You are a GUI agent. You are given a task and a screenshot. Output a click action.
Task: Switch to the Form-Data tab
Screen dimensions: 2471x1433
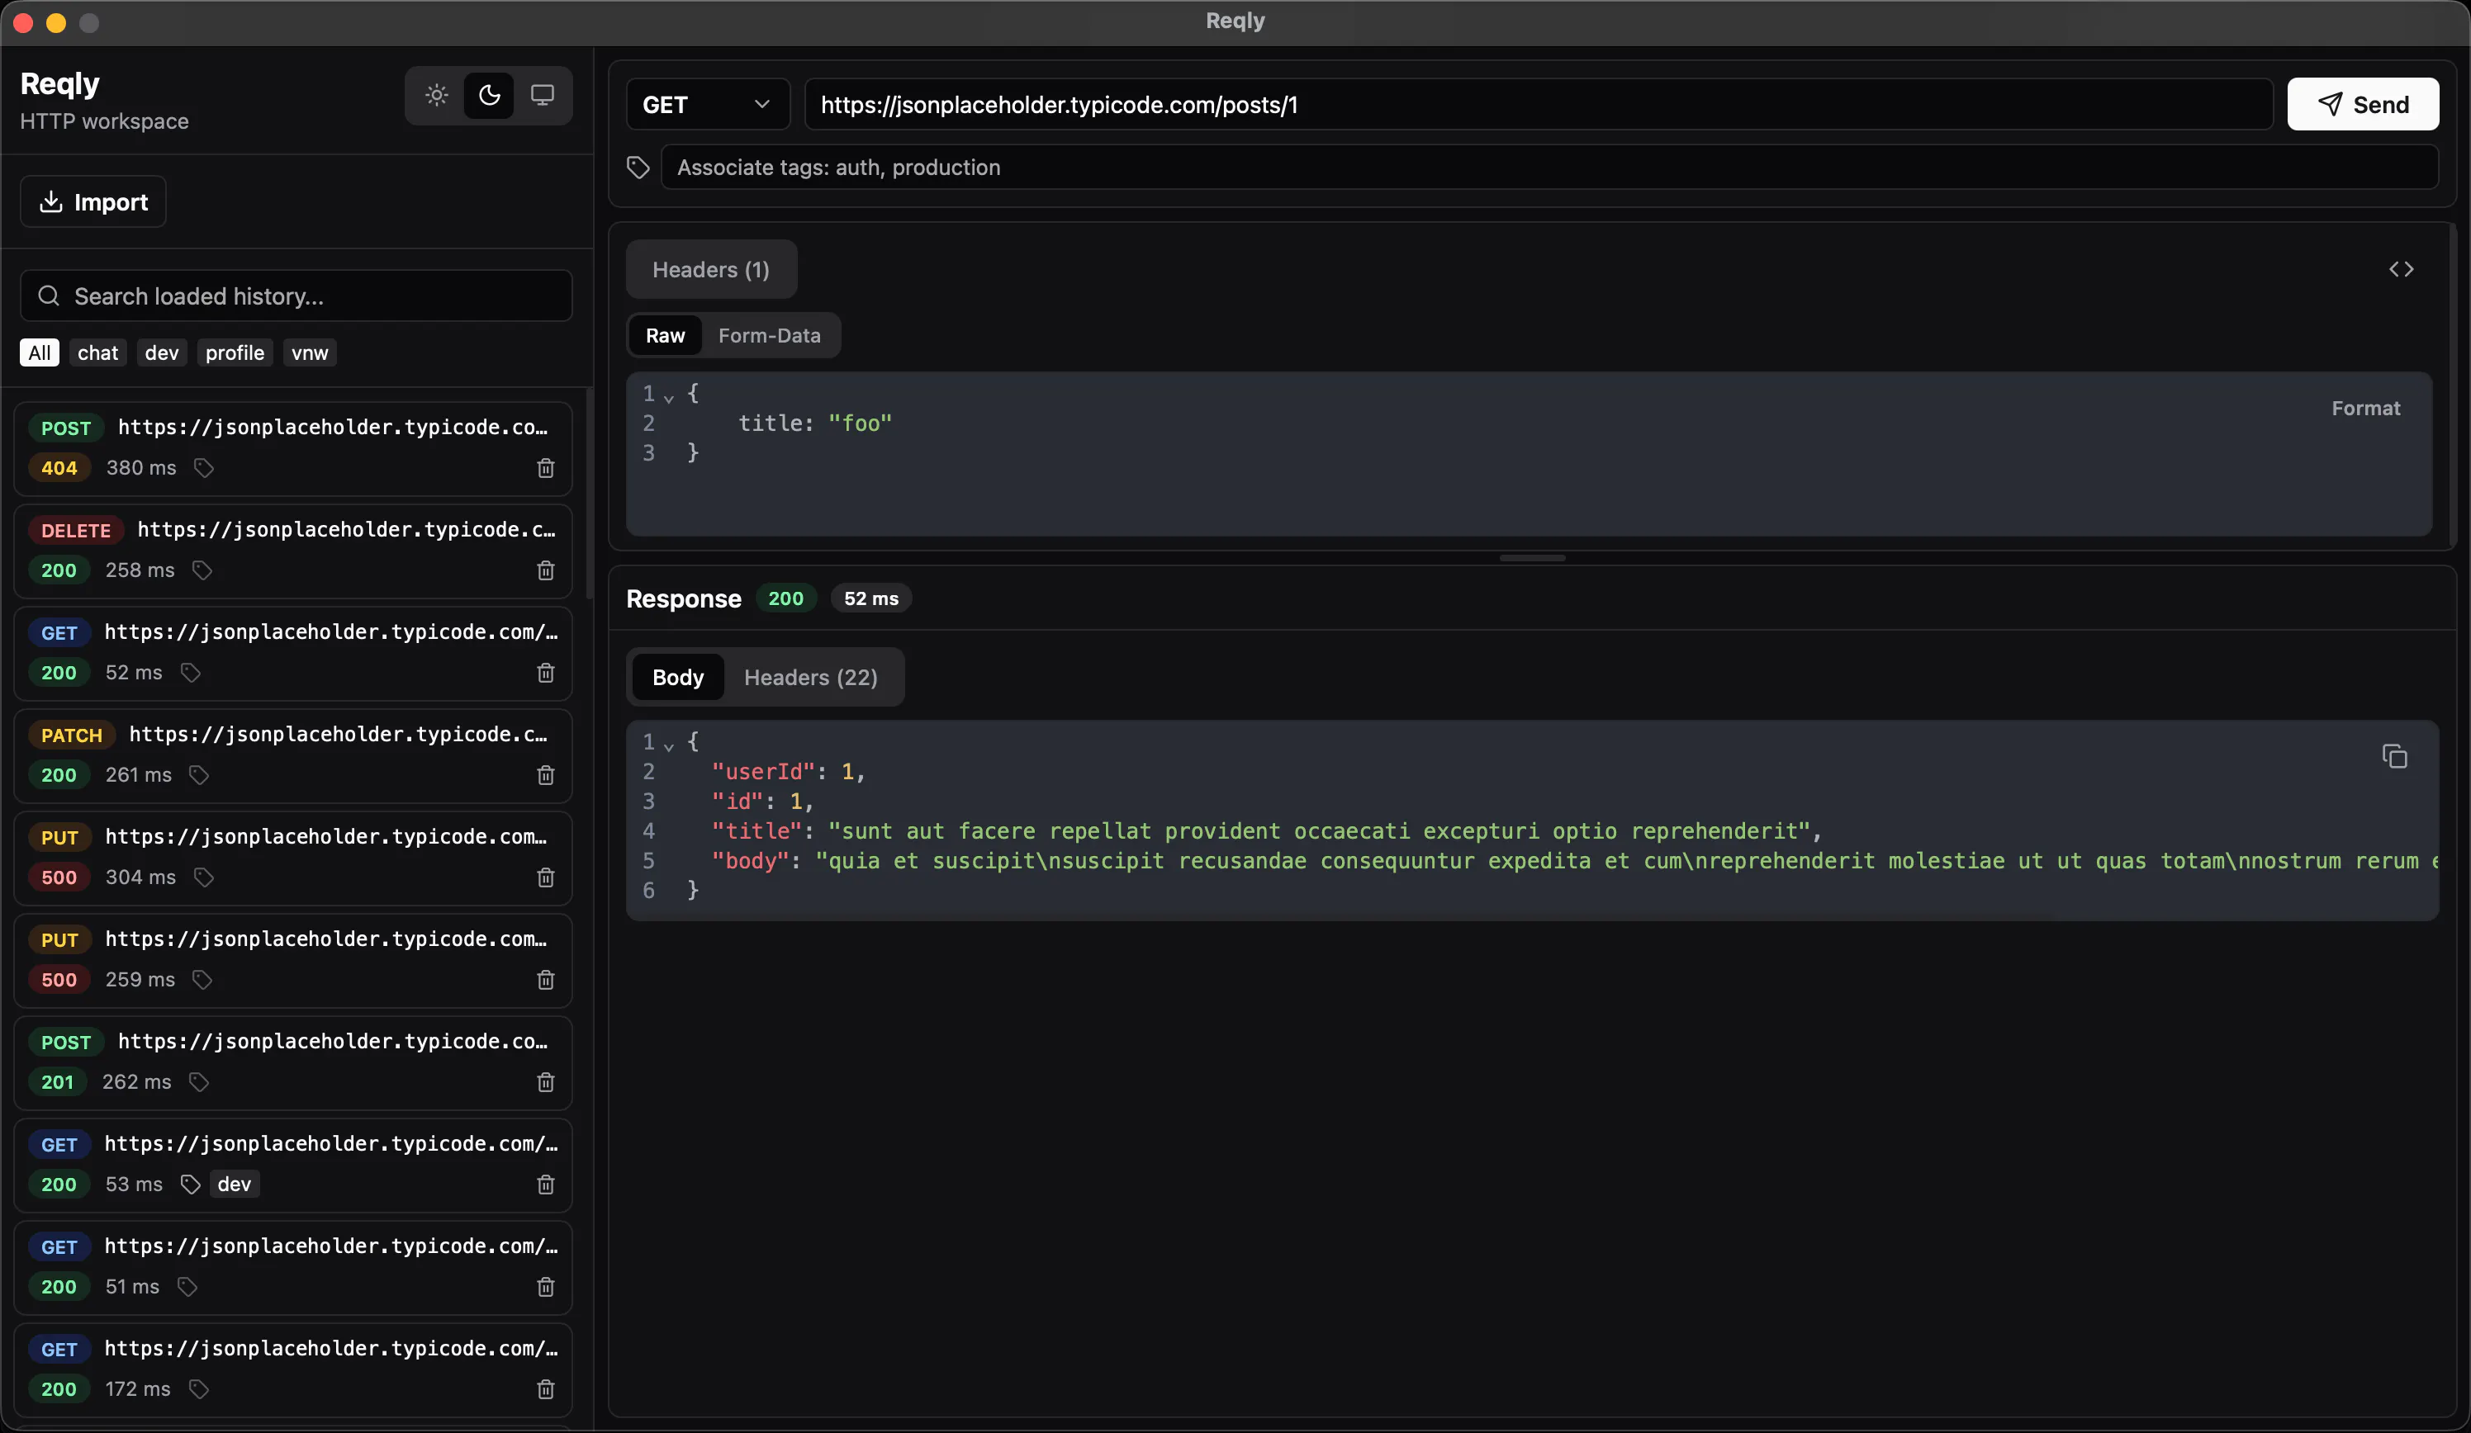coord(769,335)
